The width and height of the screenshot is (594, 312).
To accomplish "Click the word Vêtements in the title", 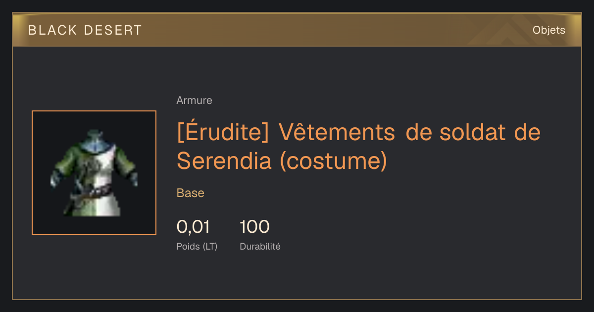I will click(337, 132).
